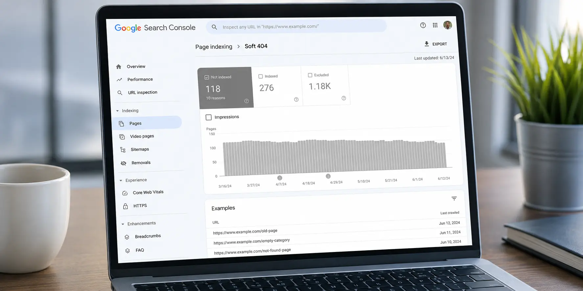Click the Last crawled column header
Viewport: 583px width, 291px height.
450,213
